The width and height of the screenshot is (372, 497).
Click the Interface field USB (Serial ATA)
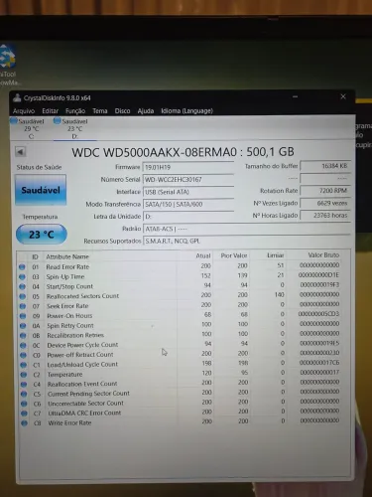tap(188, 192)
